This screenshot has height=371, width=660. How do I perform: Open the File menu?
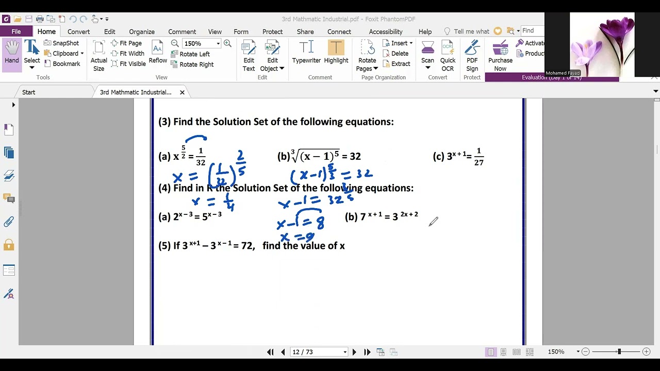(16, 31)
